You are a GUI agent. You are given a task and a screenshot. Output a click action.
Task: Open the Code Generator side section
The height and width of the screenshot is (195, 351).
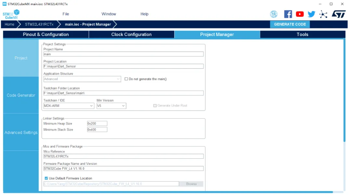(x=21, y=95)
